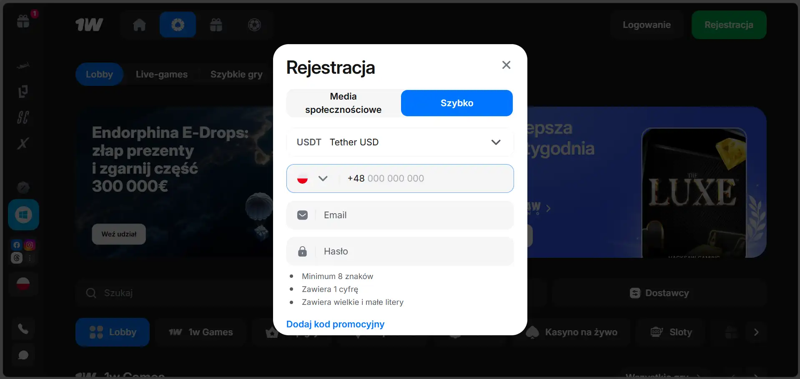Expand game categories with right arrow
The height and width of the screenshot is (379, 800).
[x=756, y=332]
